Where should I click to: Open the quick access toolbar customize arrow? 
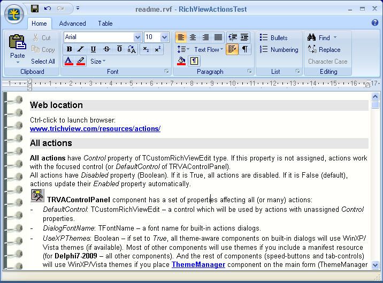click(x=78, y=9)
